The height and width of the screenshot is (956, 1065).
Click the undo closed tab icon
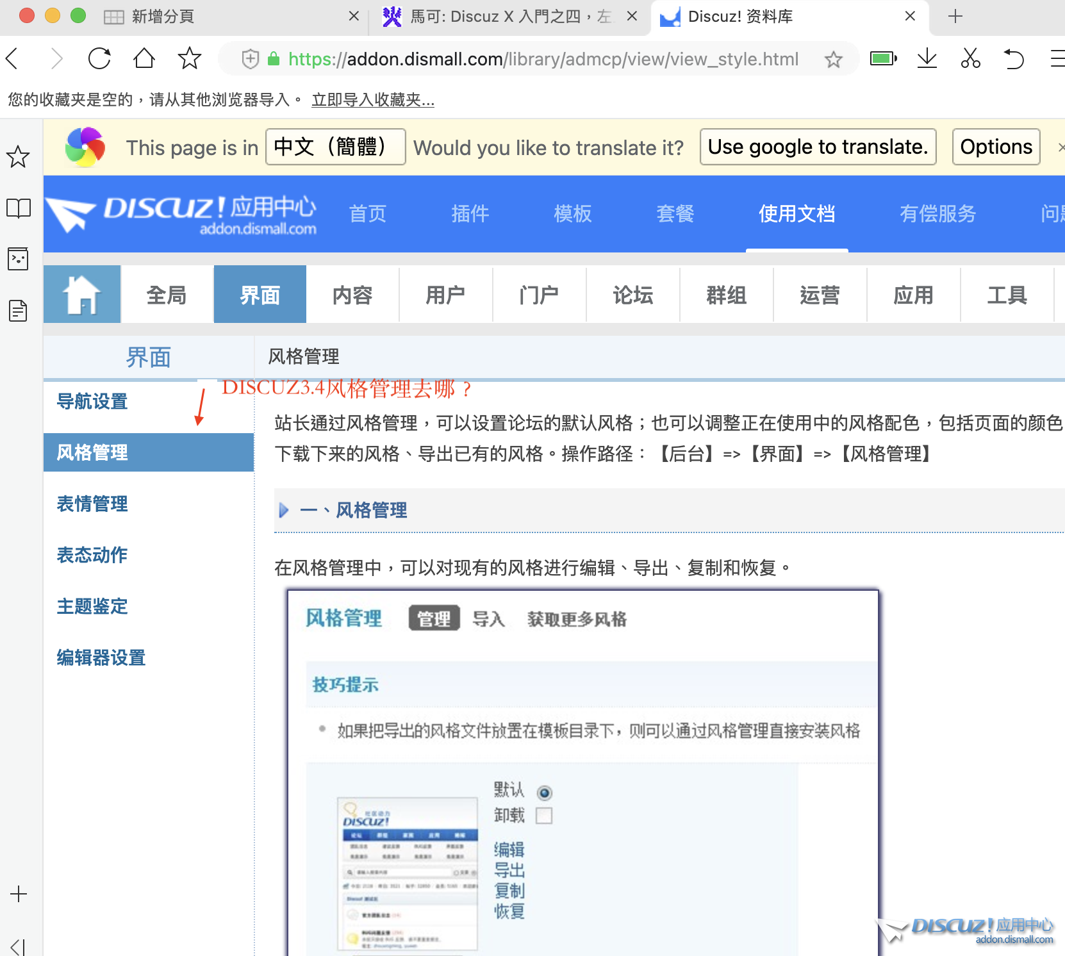[x=1014, y=59]
